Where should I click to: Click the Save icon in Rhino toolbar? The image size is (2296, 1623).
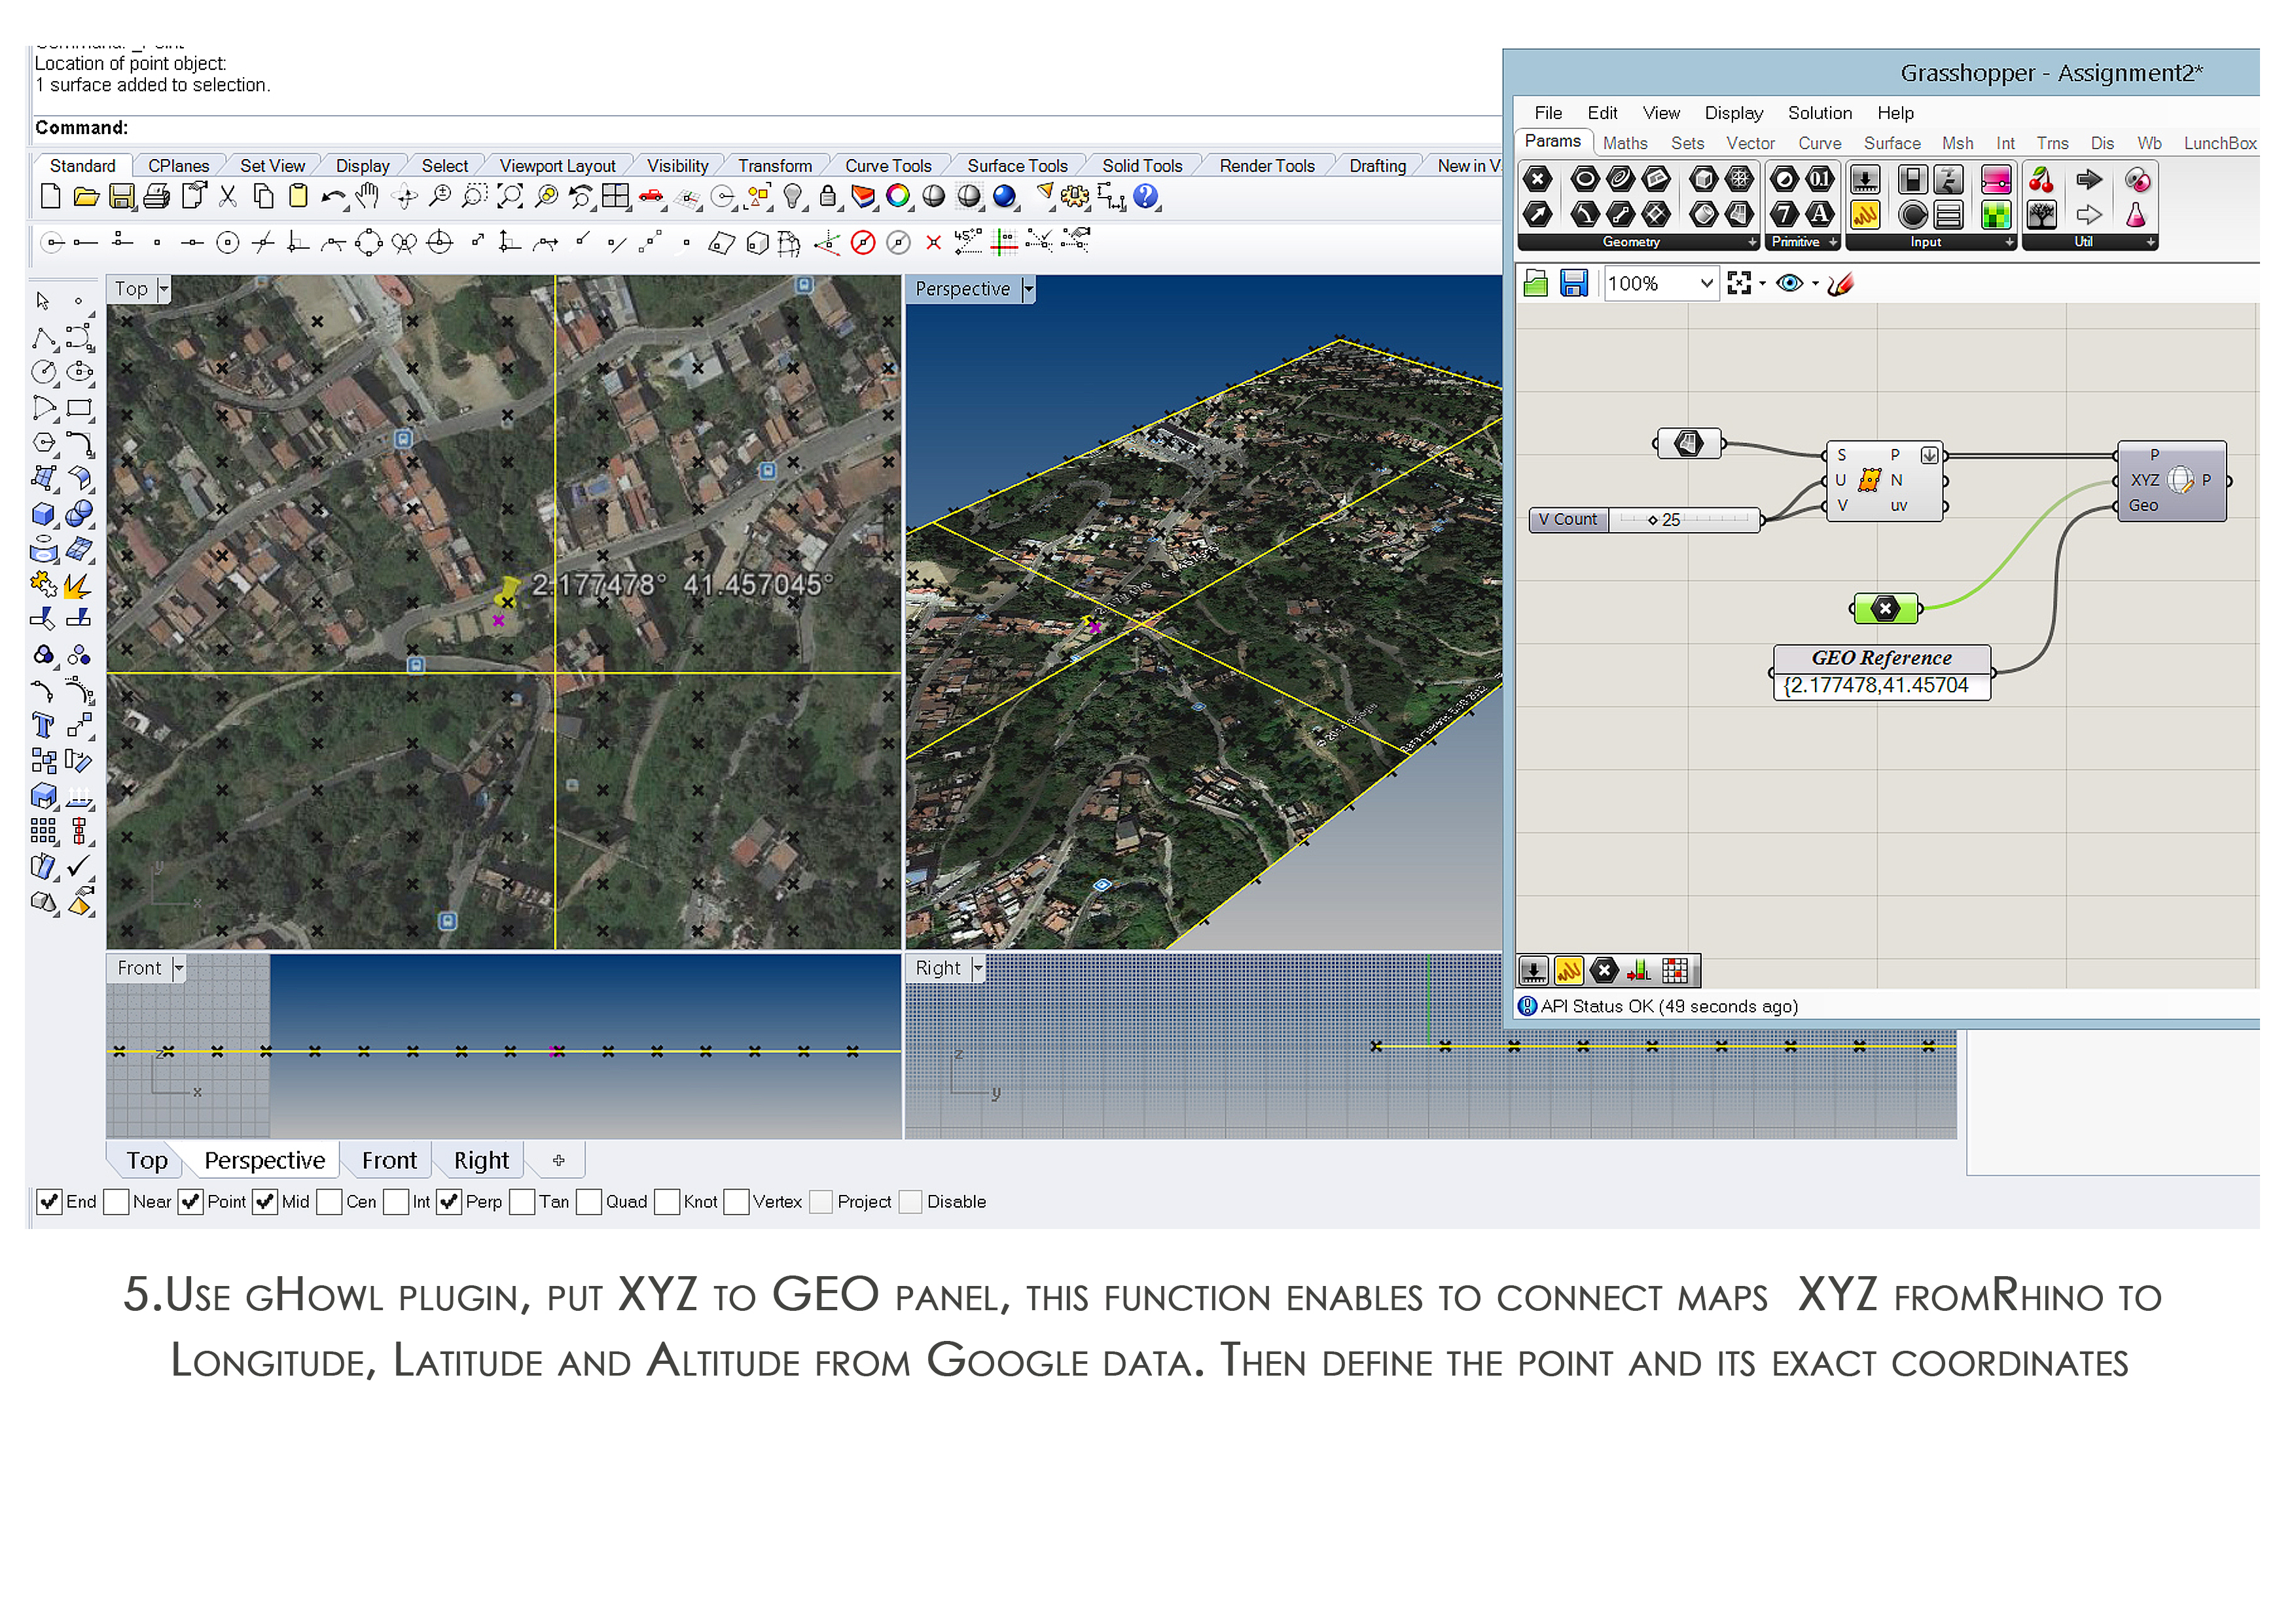(x=121, y=197)
